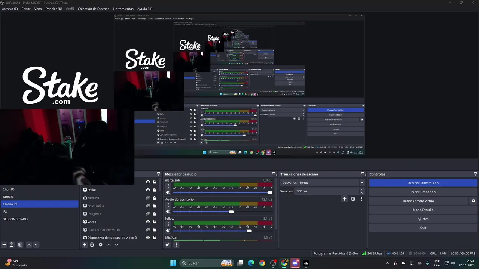Add a new scene with the plus icon
Viewport: 479px width, 269px height.
4,245
